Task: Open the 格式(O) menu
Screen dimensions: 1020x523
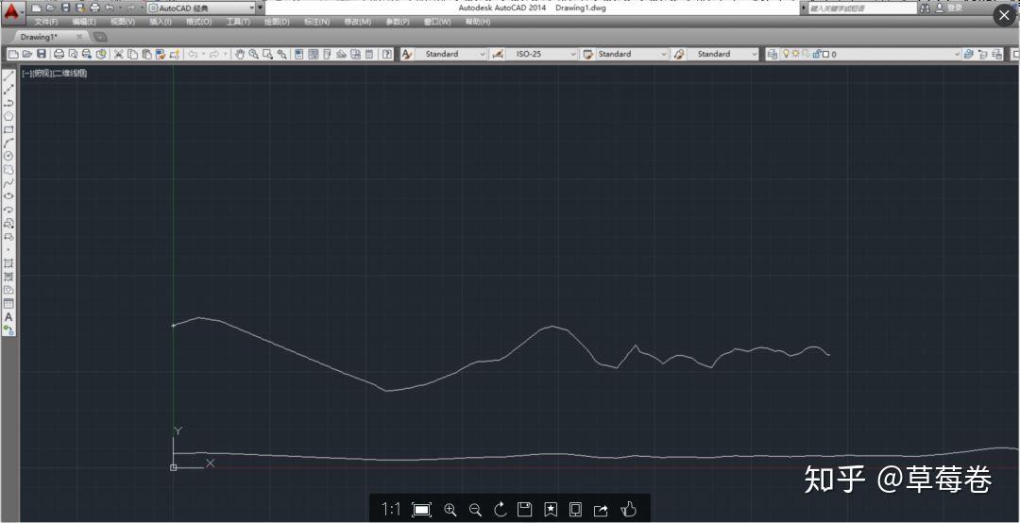Action: tap(199, 22)
